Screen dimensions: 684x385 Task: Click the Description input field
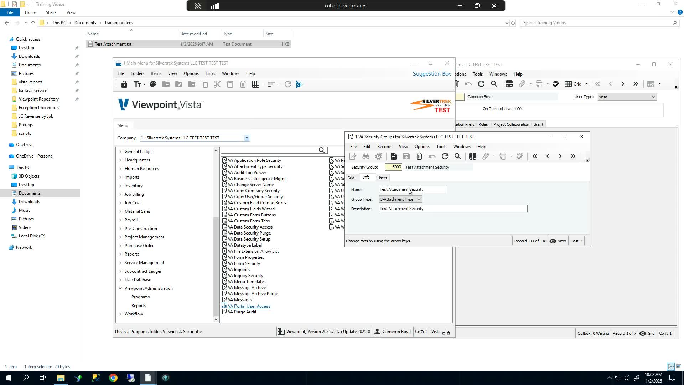(453, 209)
